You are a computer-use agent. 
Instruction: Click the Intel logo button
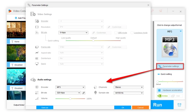176,96
